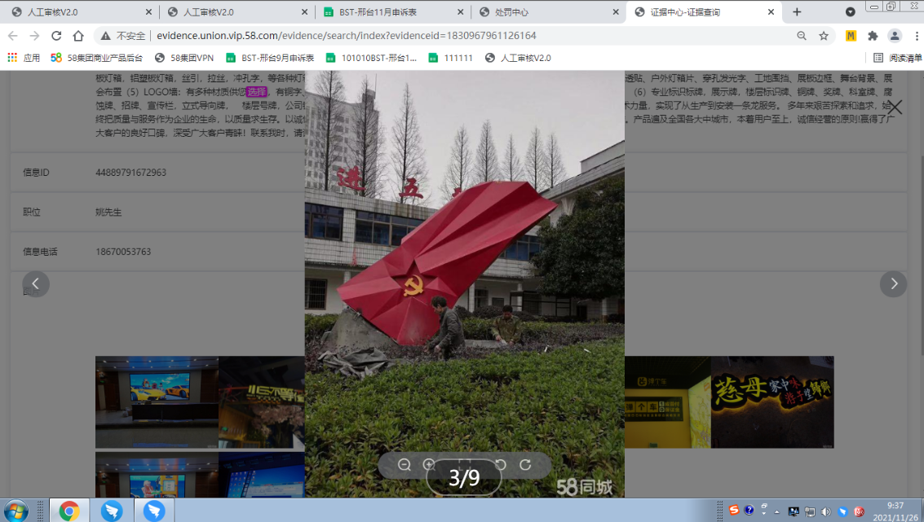Screen dimensions: 924x522
Task: Open the Chrome three-dot menu
Action: pos(917,36)
